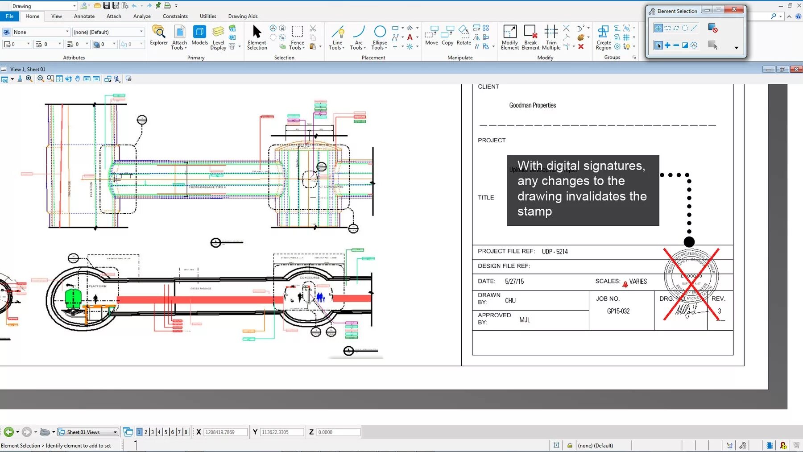The width and height of the screenshot is (803, 452).
Task: Click the Pan View hand icon
Action: pos(78,79)
